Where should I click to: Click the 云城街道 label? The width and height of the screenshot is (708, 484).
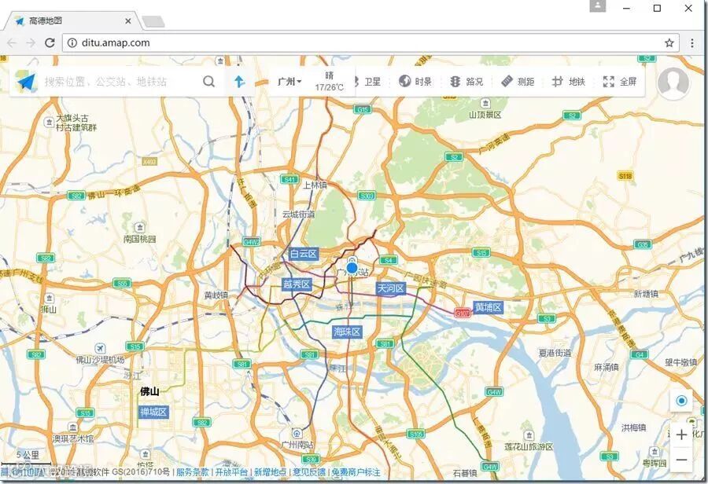tap(298, 214)
